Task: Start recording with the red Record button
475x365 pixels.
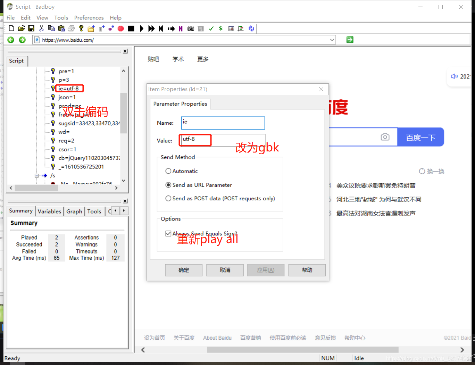Action: click(120, 28)
